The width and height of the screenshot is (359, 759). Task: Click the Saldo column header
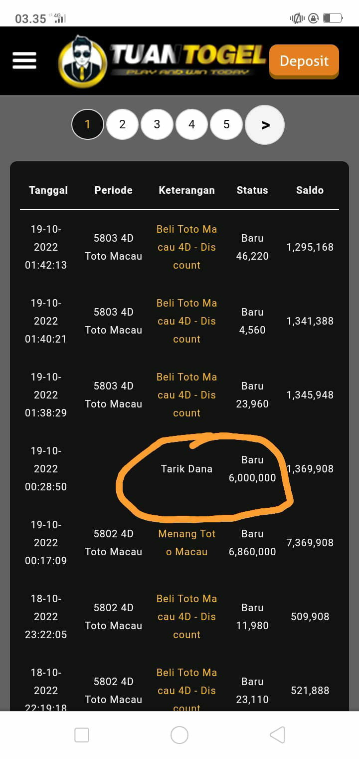(310, 190)
